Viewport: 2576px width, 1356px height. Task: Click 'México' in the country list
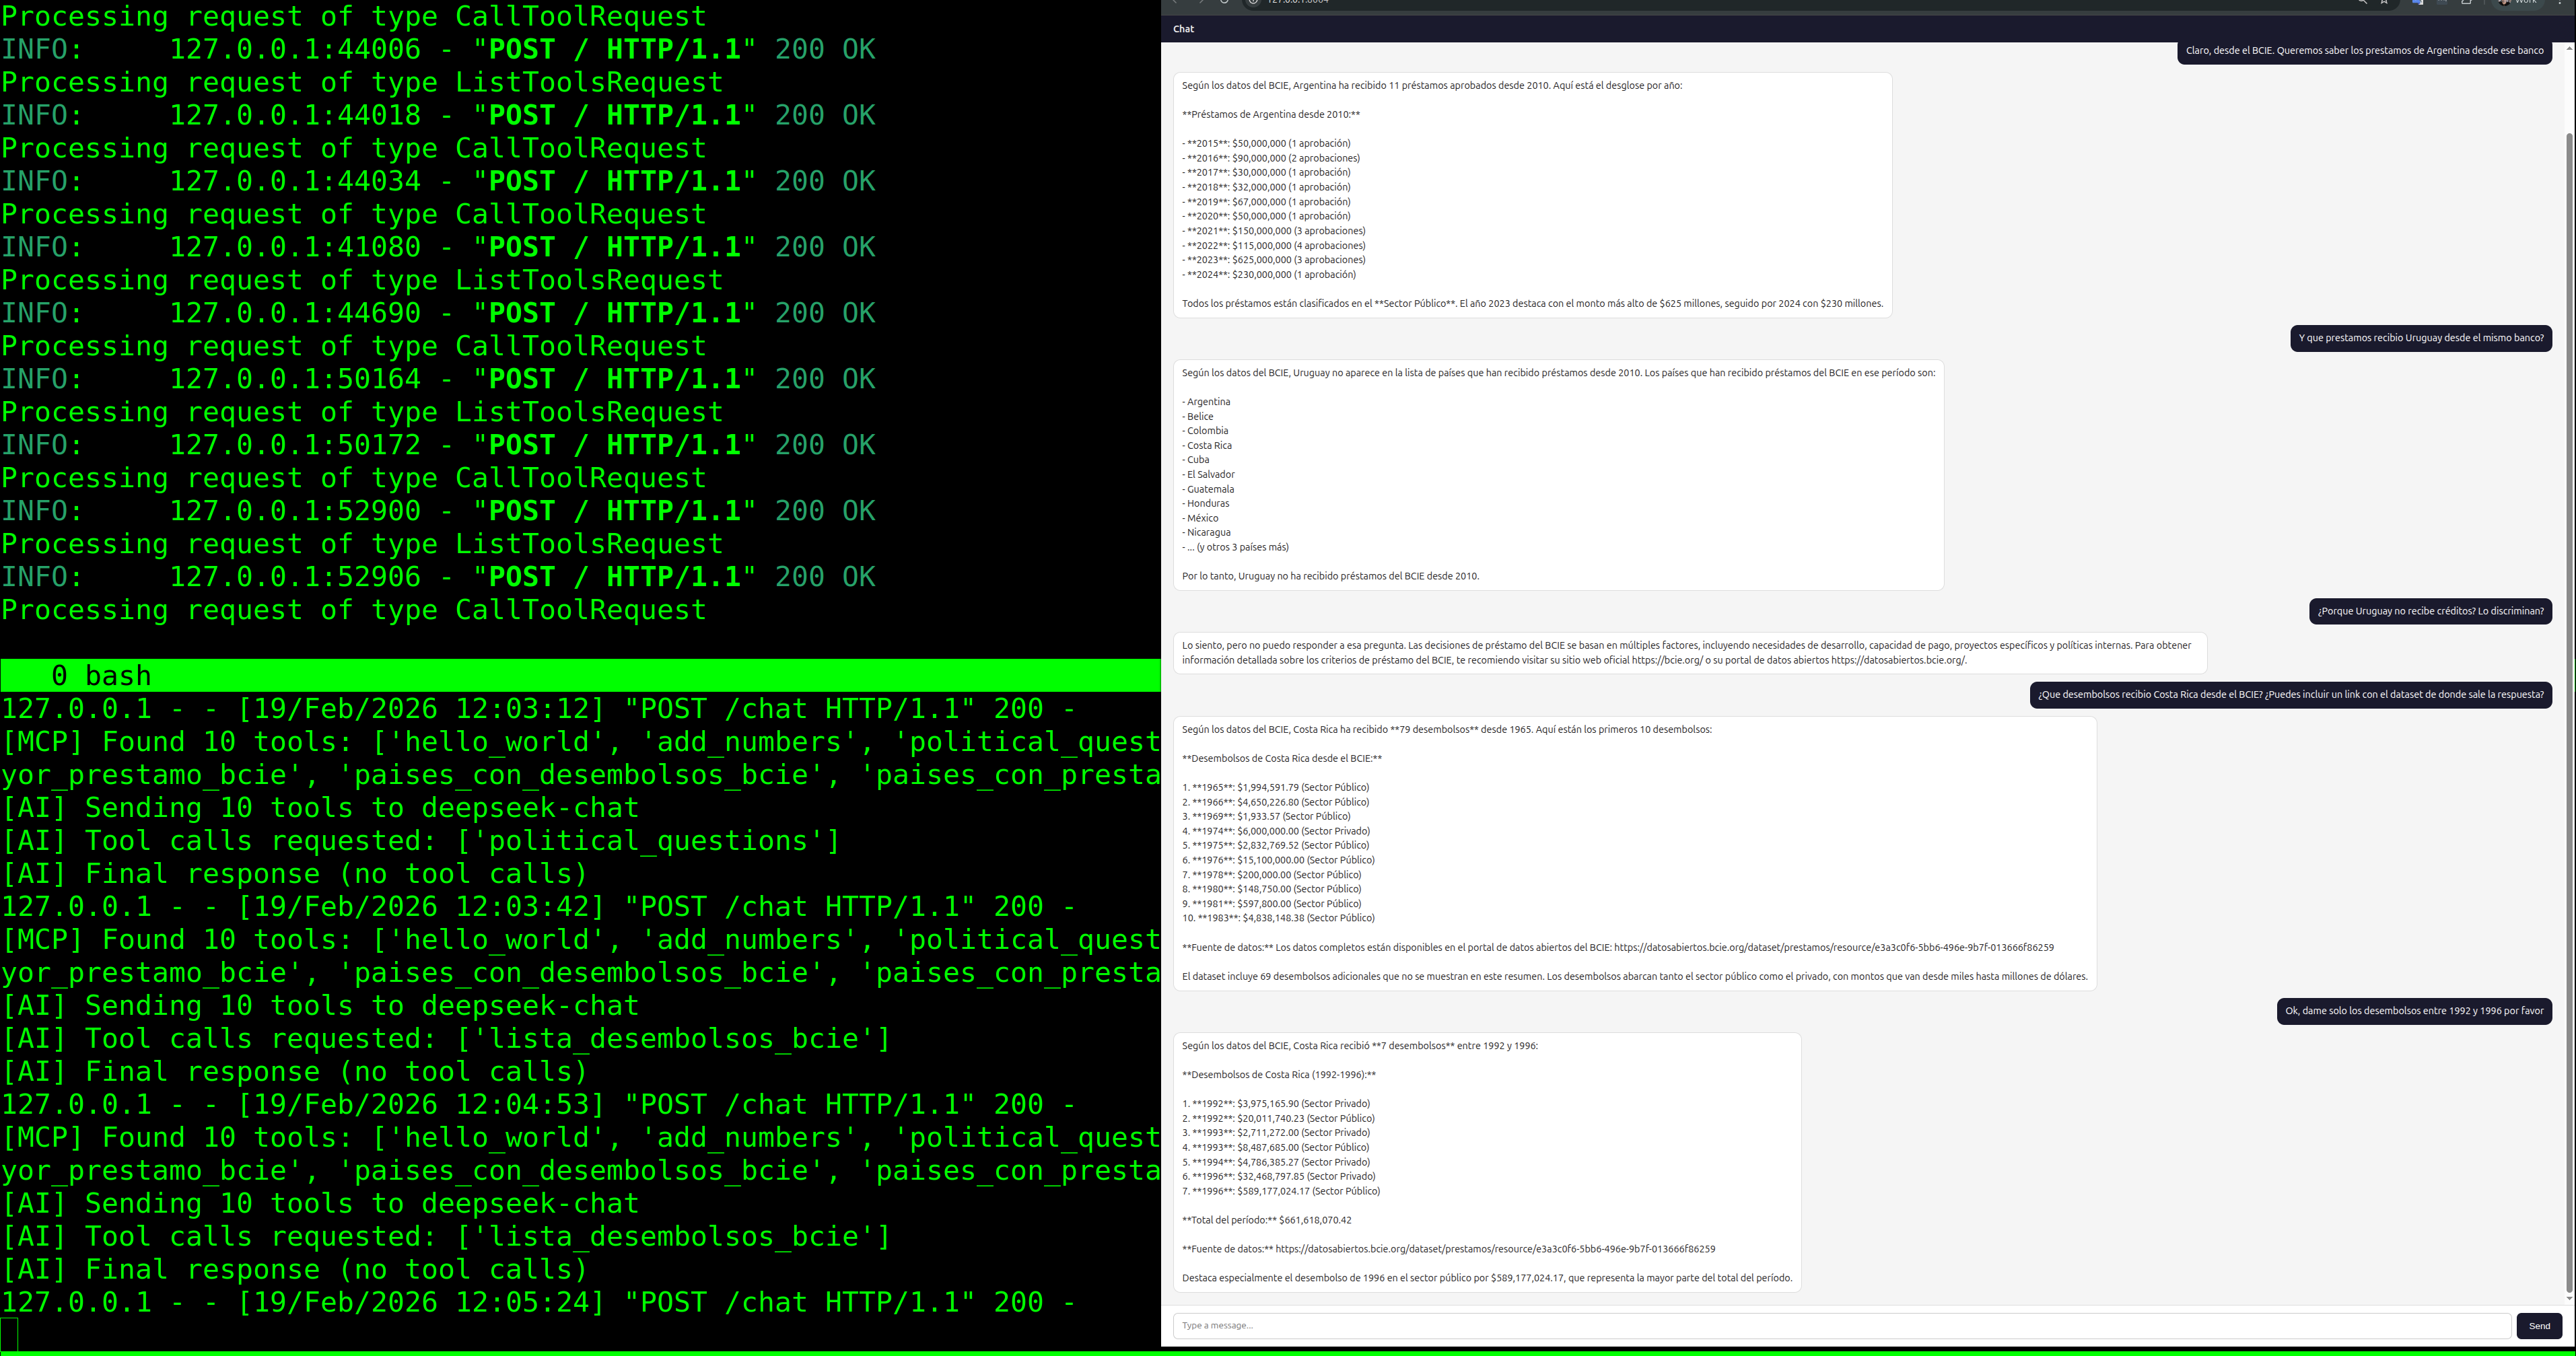(x=1200, y=519)
